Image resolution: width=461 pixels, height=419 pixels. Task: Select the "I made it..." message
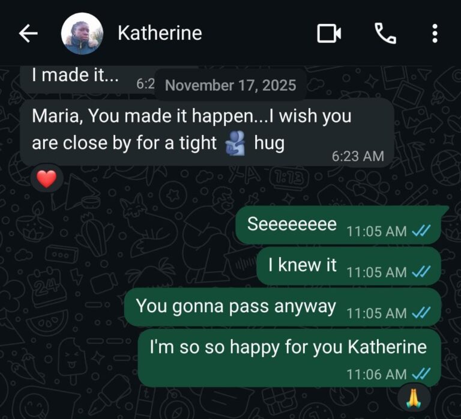(x=88, y=79)
